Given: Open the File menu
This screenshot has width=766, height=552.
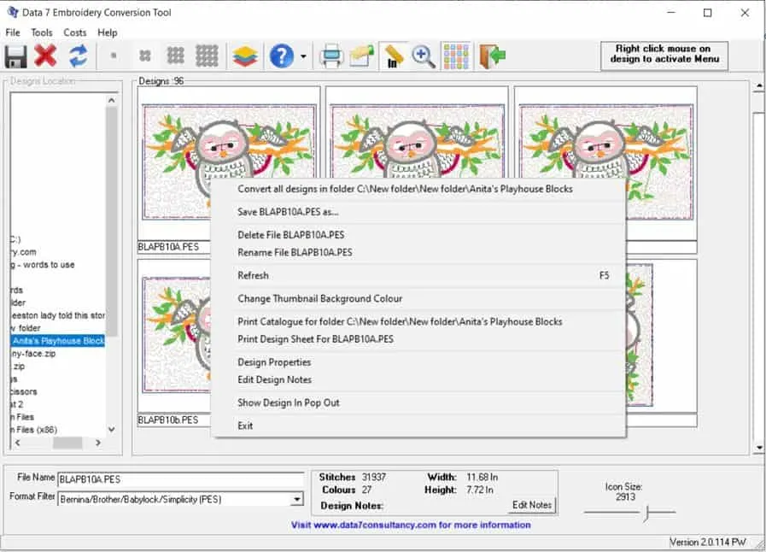Looking at the screenshot, I should [x=13, y=32].
